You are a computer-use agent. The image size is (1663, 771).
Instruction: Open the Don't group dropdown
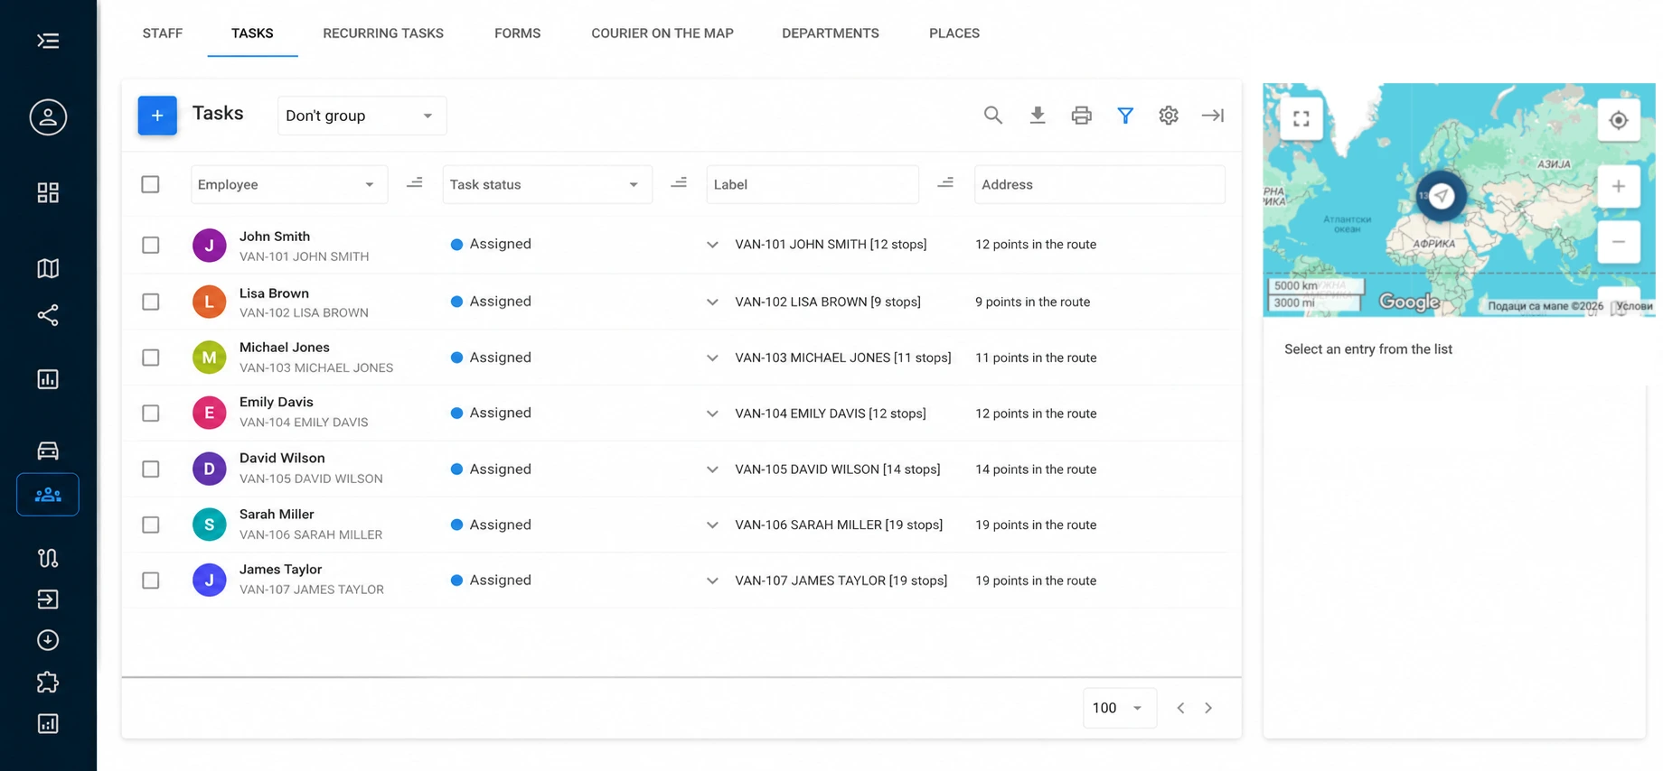[362, 116]
